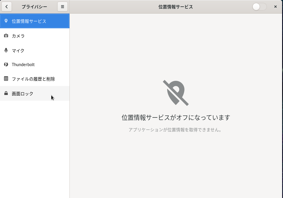Select the 位置情報サービス sidebar label
The height and width of the screenshot is (198, 283).
point(29,21)
